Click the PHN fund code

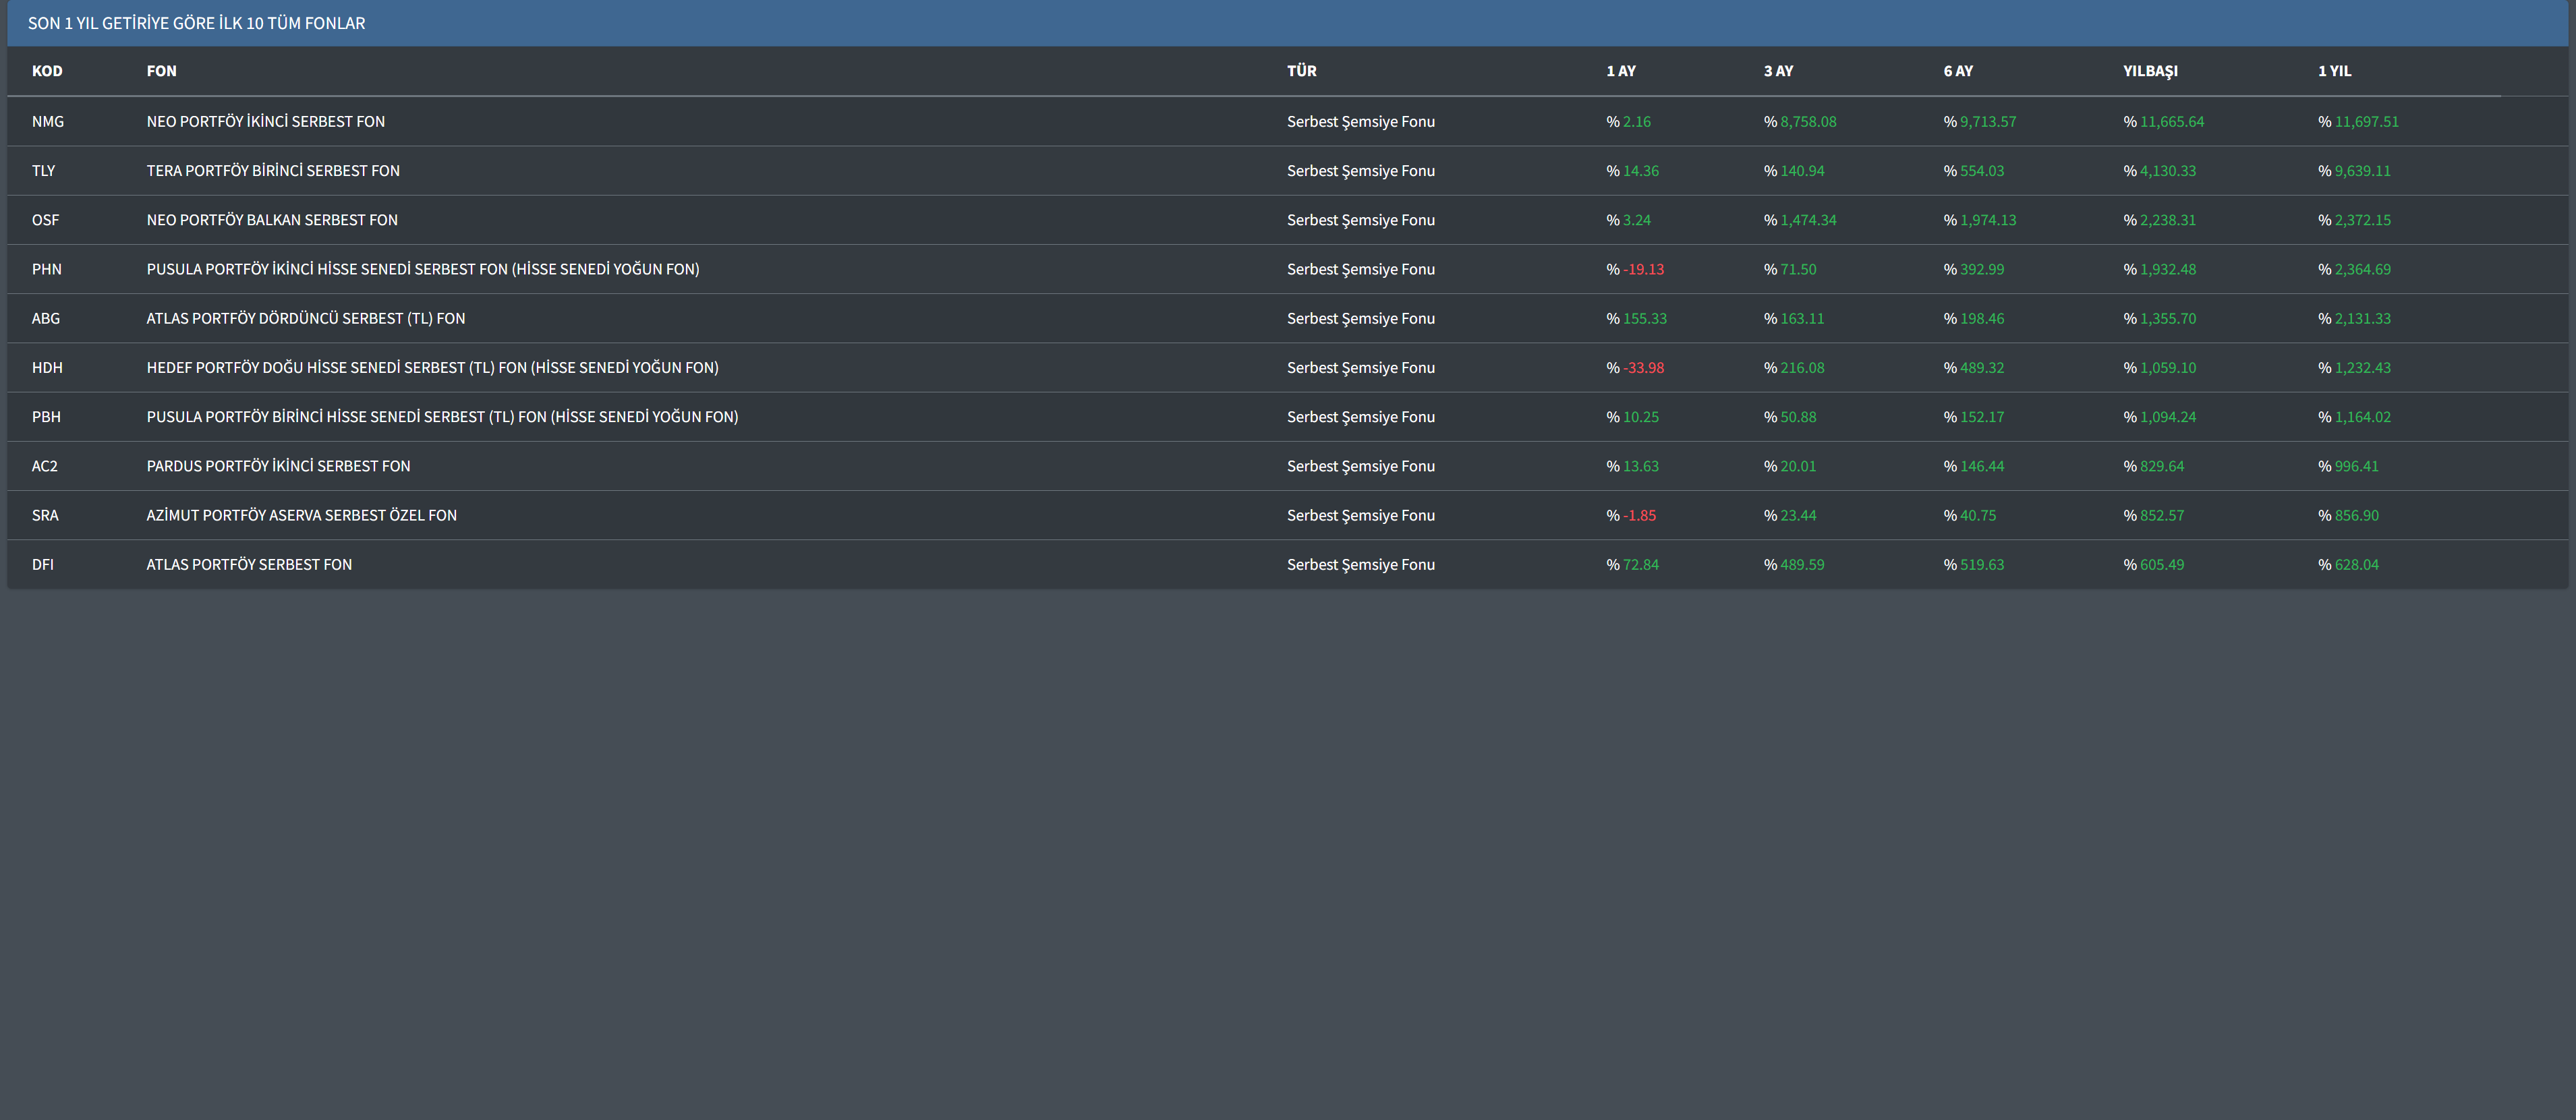pyautogui.click(x=46, y=269)
